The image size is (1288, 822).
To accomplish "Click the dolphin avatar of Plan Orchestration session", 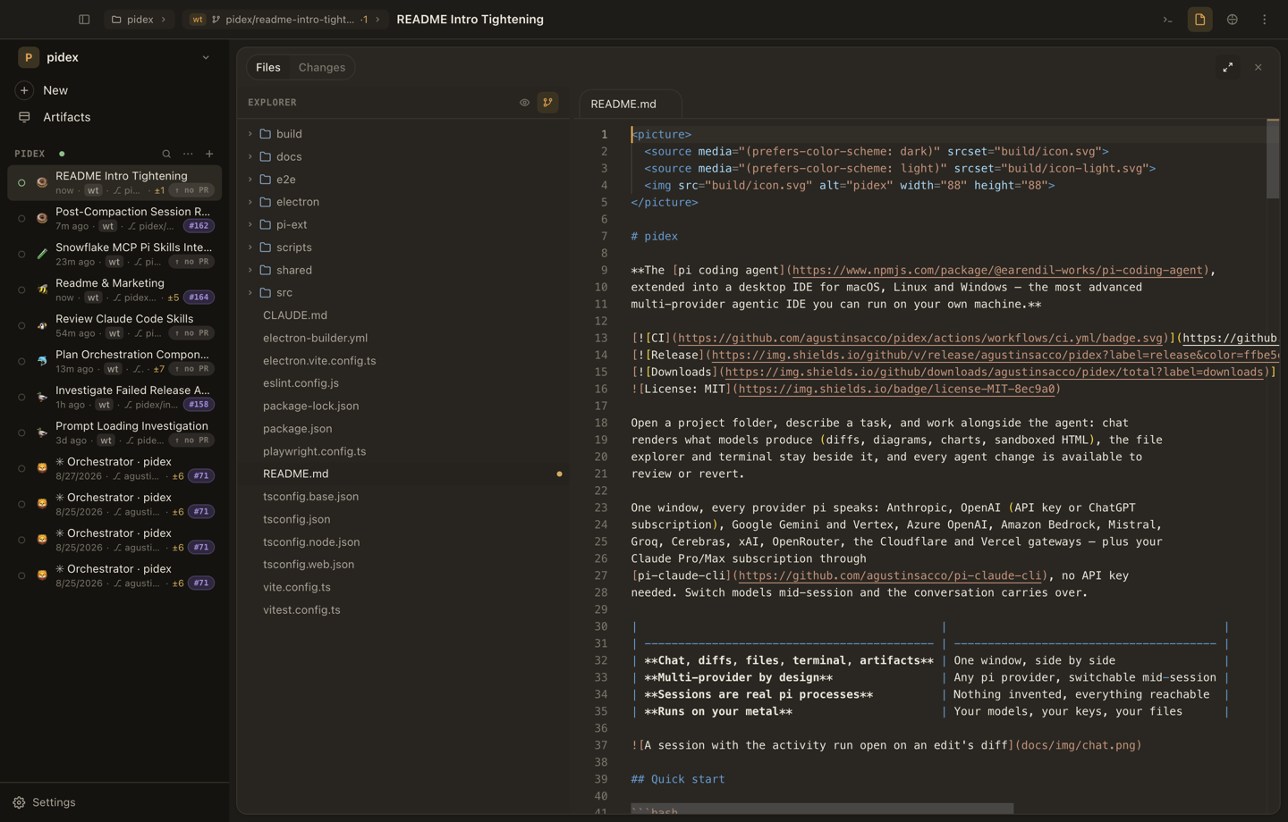I will pos(42,361).
